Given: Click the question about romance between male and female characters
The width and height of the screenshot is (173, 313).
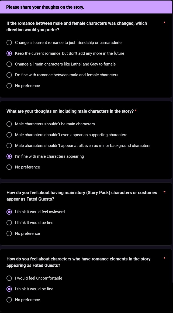Looking at the screenshot, I should (77, 26).
